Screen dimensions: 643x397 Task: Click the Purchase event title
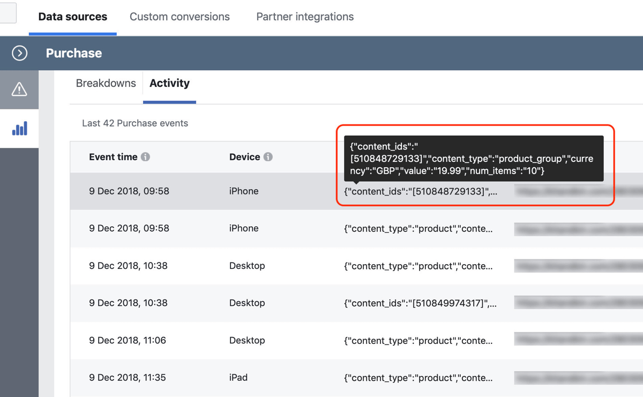(74, 54)
